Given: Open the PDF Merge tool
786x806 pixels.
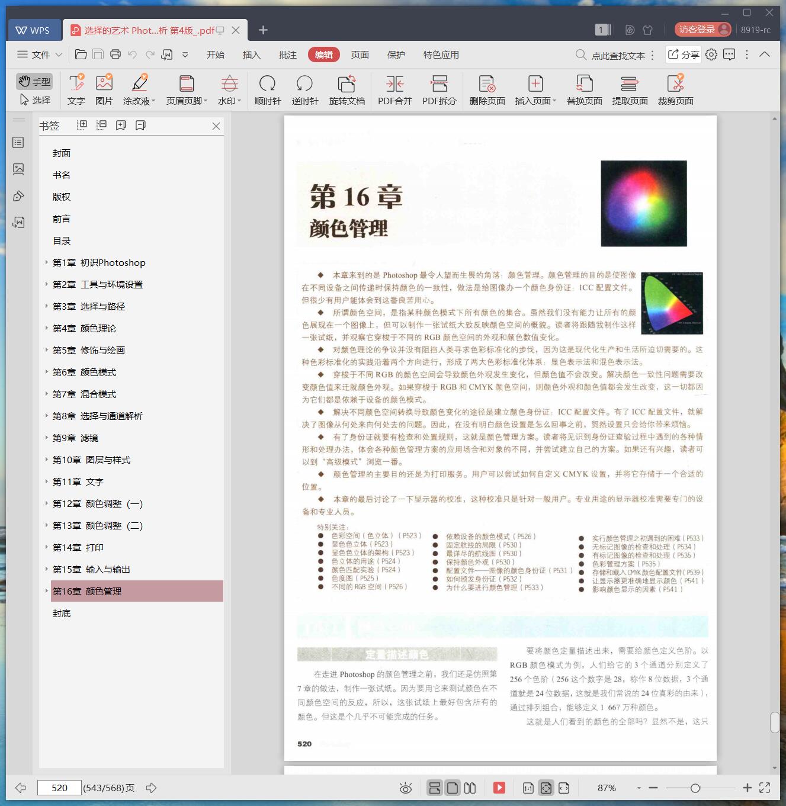Looking at the screenshot, I should point(395,90).
